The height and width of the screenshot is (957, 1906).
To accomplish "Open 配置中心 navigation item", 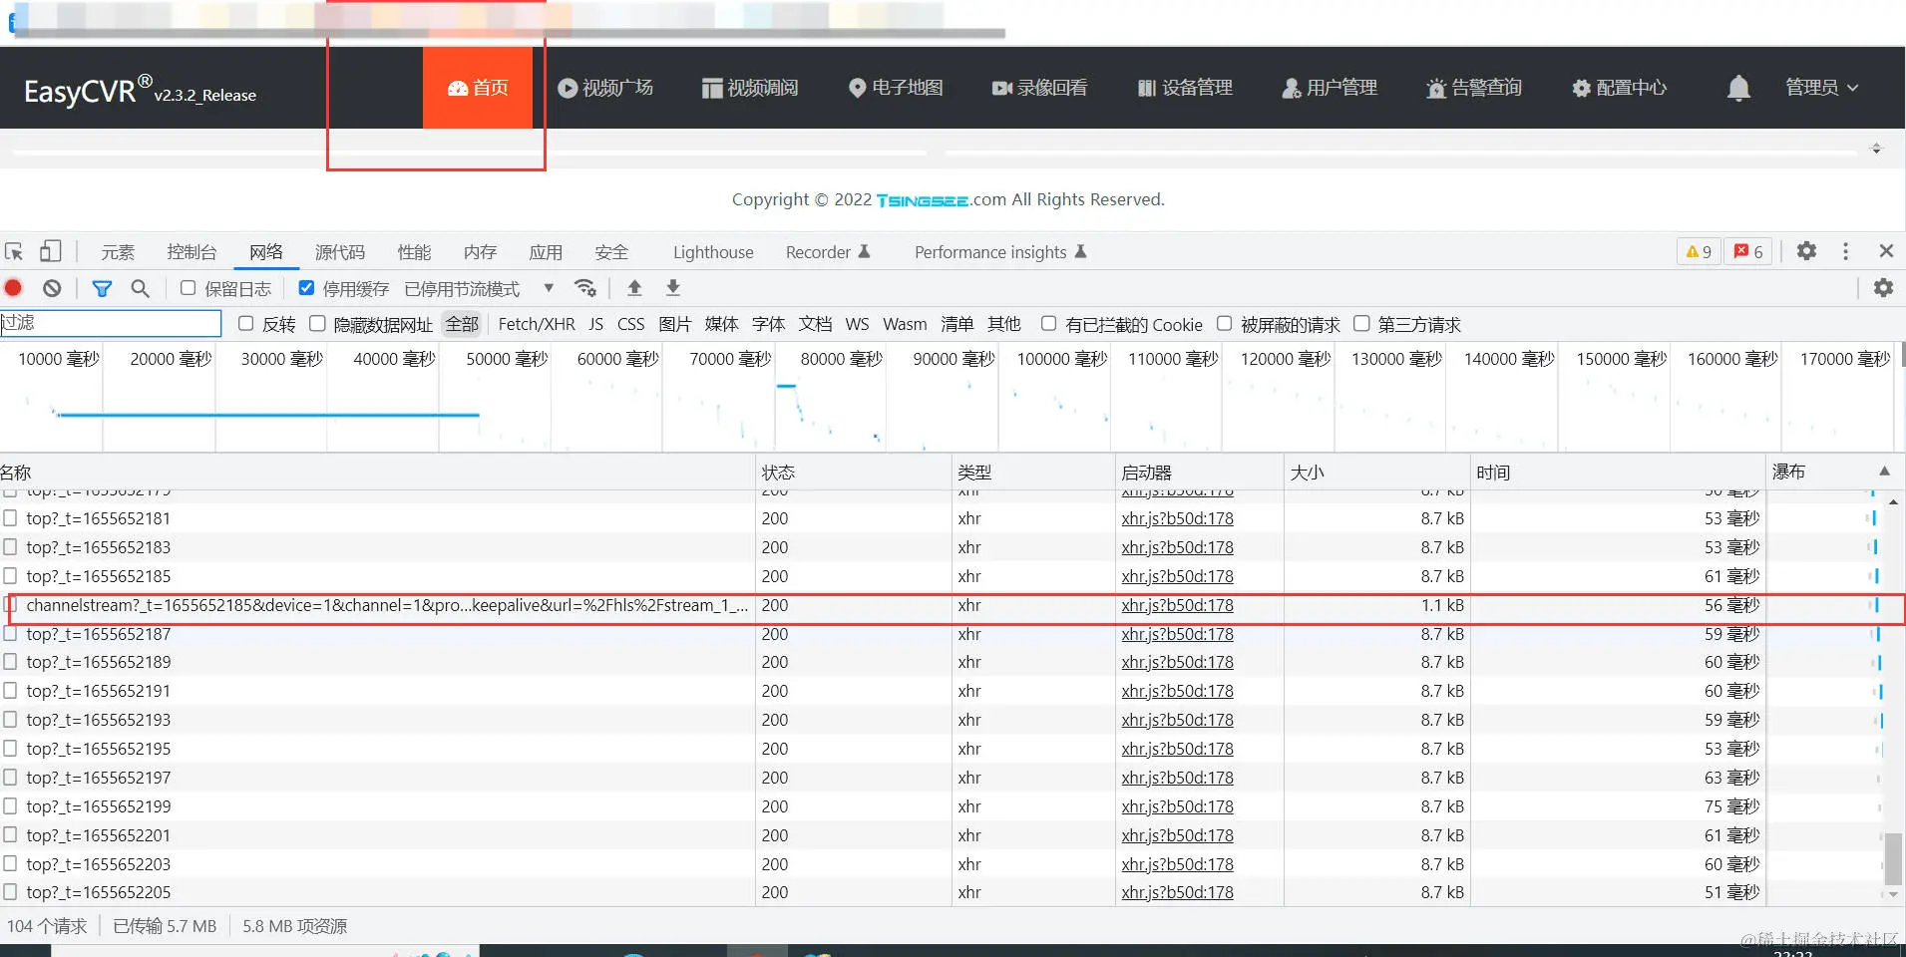I will tap(1619, 88).
